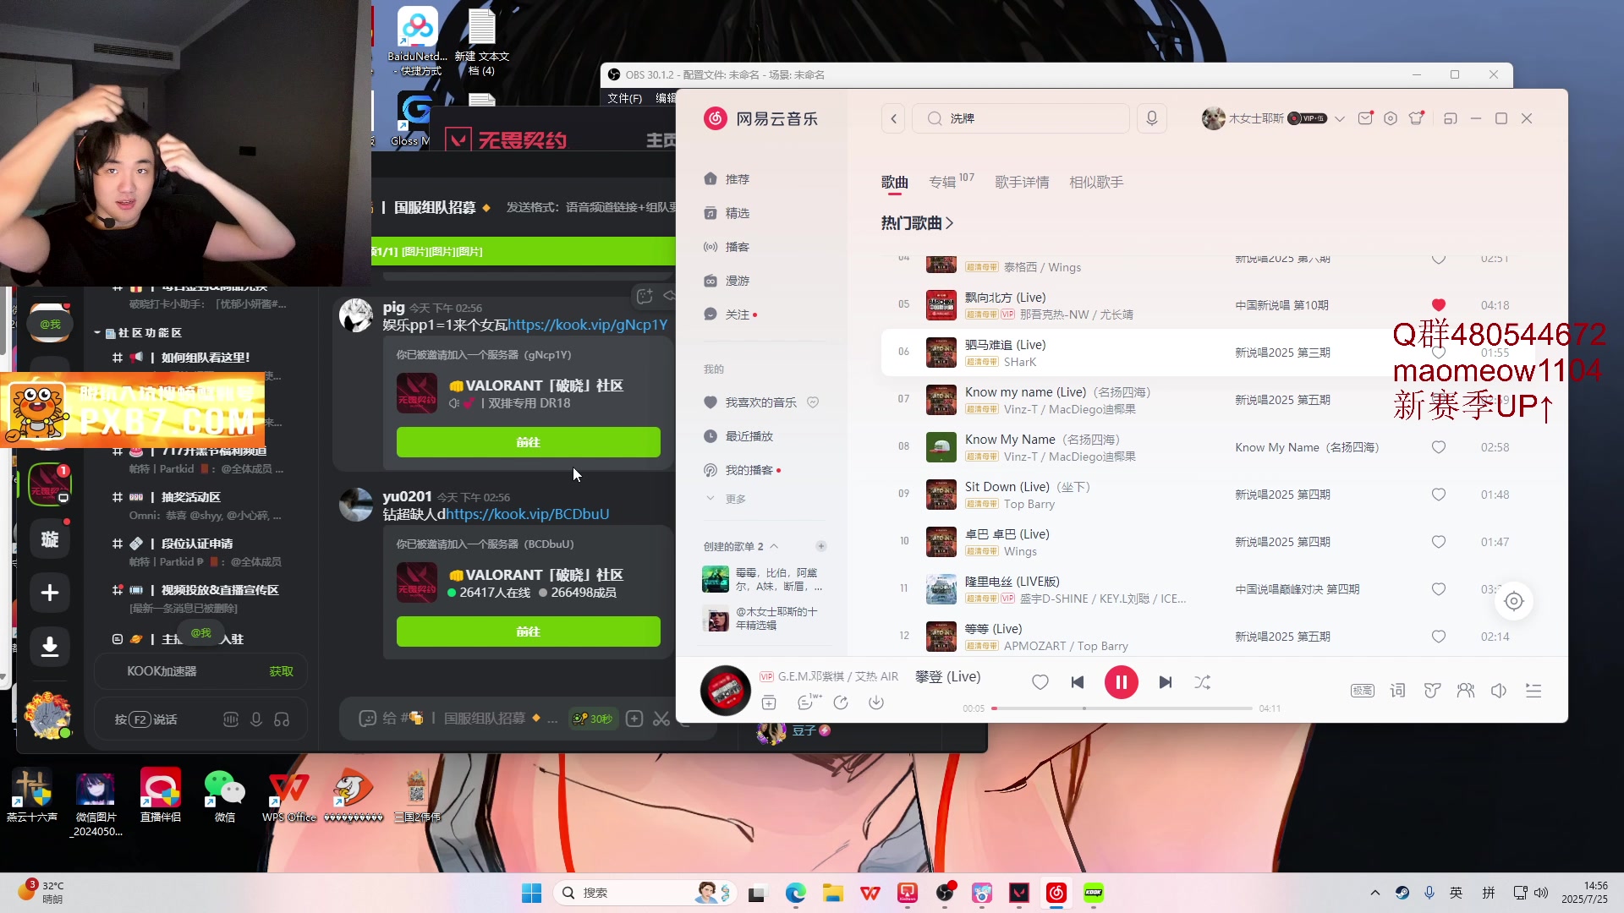
Task: Open the Windows Start menu
Action: (531, 893)
